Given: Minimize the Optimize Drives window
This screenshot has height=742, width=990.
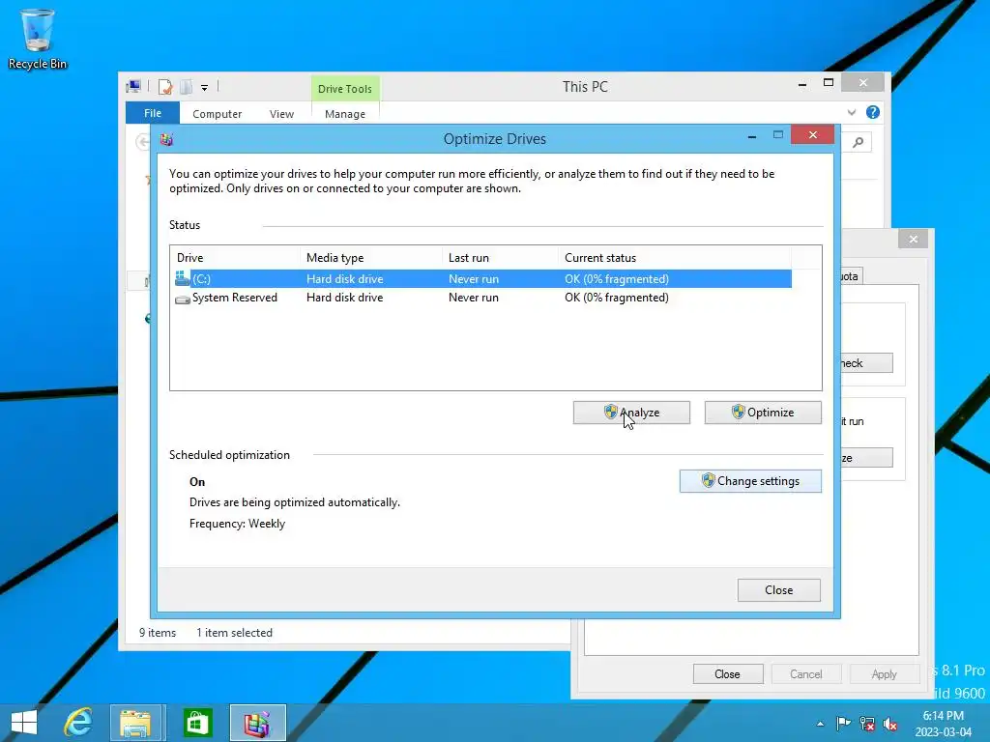Looking at the screenshot, I should coord(752,136).
